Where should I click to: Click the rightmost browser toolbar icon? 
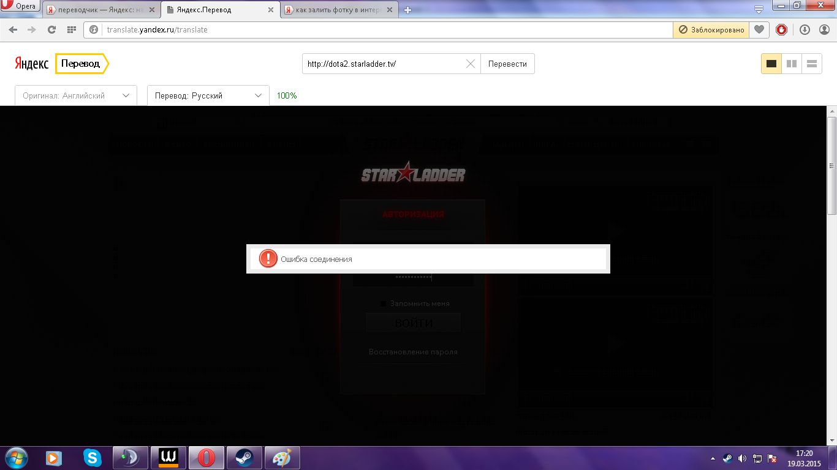click(823, 29)
